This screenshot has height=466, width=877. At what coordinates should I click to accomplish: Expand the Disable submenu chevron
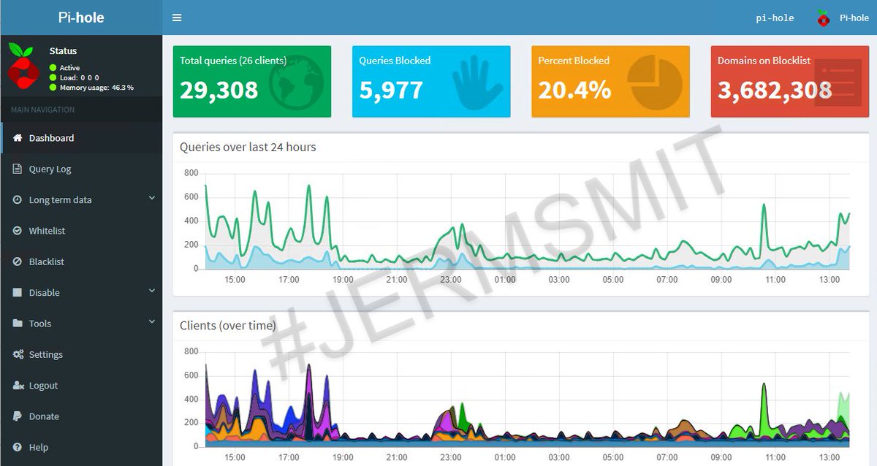152,291
